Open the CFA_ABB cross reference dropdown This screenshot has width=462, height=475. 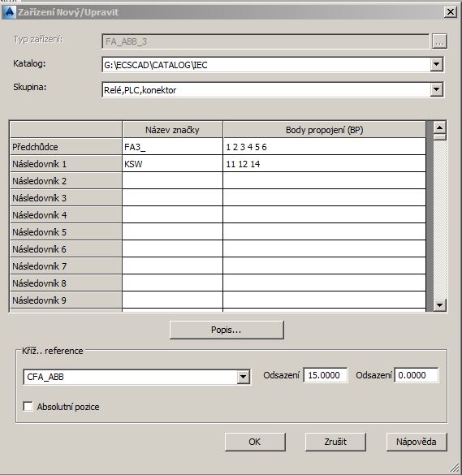243,377
